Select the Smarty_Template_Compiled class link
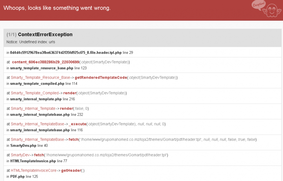This screenshot has height=181, width=283. 35,93
